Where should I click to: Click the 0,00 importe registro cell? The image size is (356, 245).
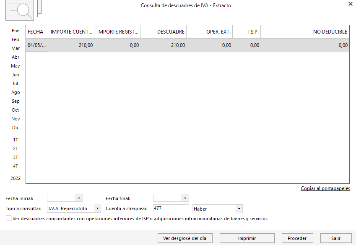click(117, 45)
